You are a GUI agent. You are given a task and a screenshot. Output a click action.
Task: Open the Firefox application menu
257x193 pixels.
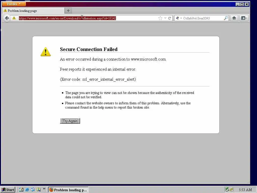(x=14, y=4)
